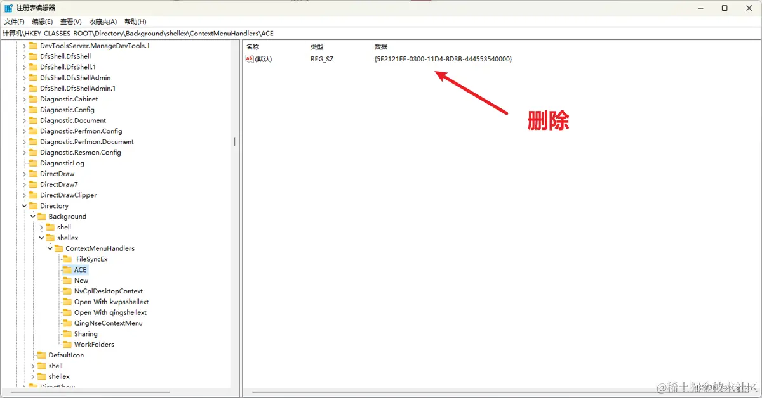Open the 文件(F) menu

click(x=14, y=22)
